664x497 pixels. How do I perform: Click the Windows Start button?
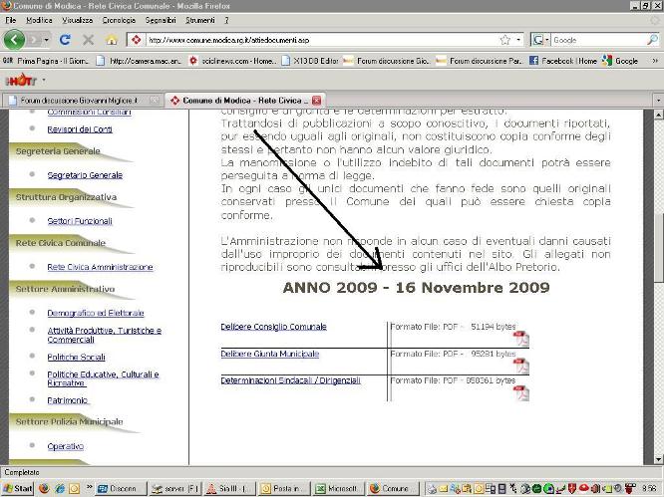tap(17, 488)
